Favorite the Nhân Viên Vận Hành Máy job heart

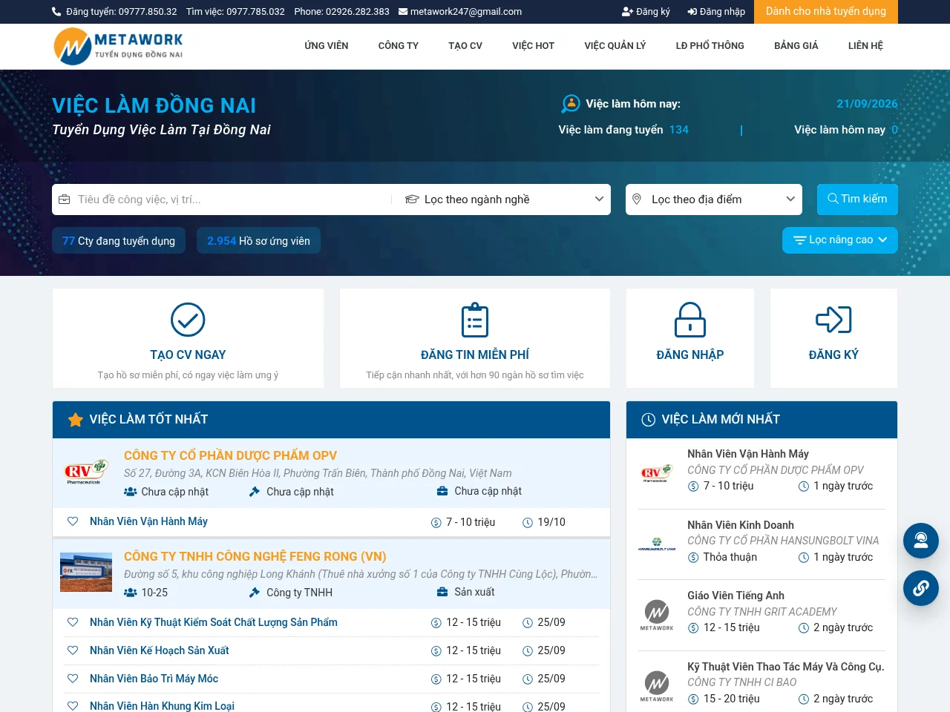click(73, 521)
